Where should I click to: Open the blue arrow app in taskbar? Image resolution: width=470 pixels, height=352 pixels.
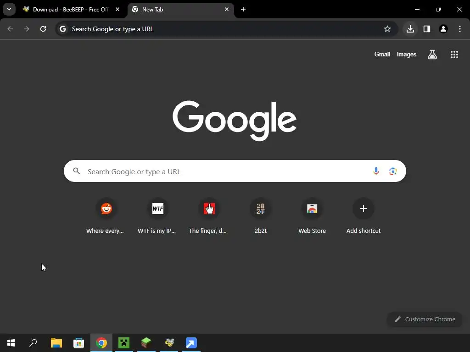coord(191,343)
